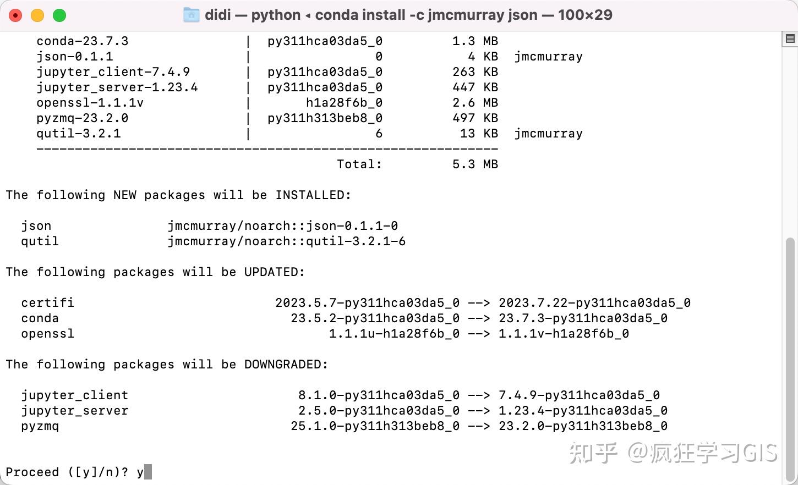Select the openssl-1.1.1v package row
This screenshot has height=485, width=798.
pos(91,102)
